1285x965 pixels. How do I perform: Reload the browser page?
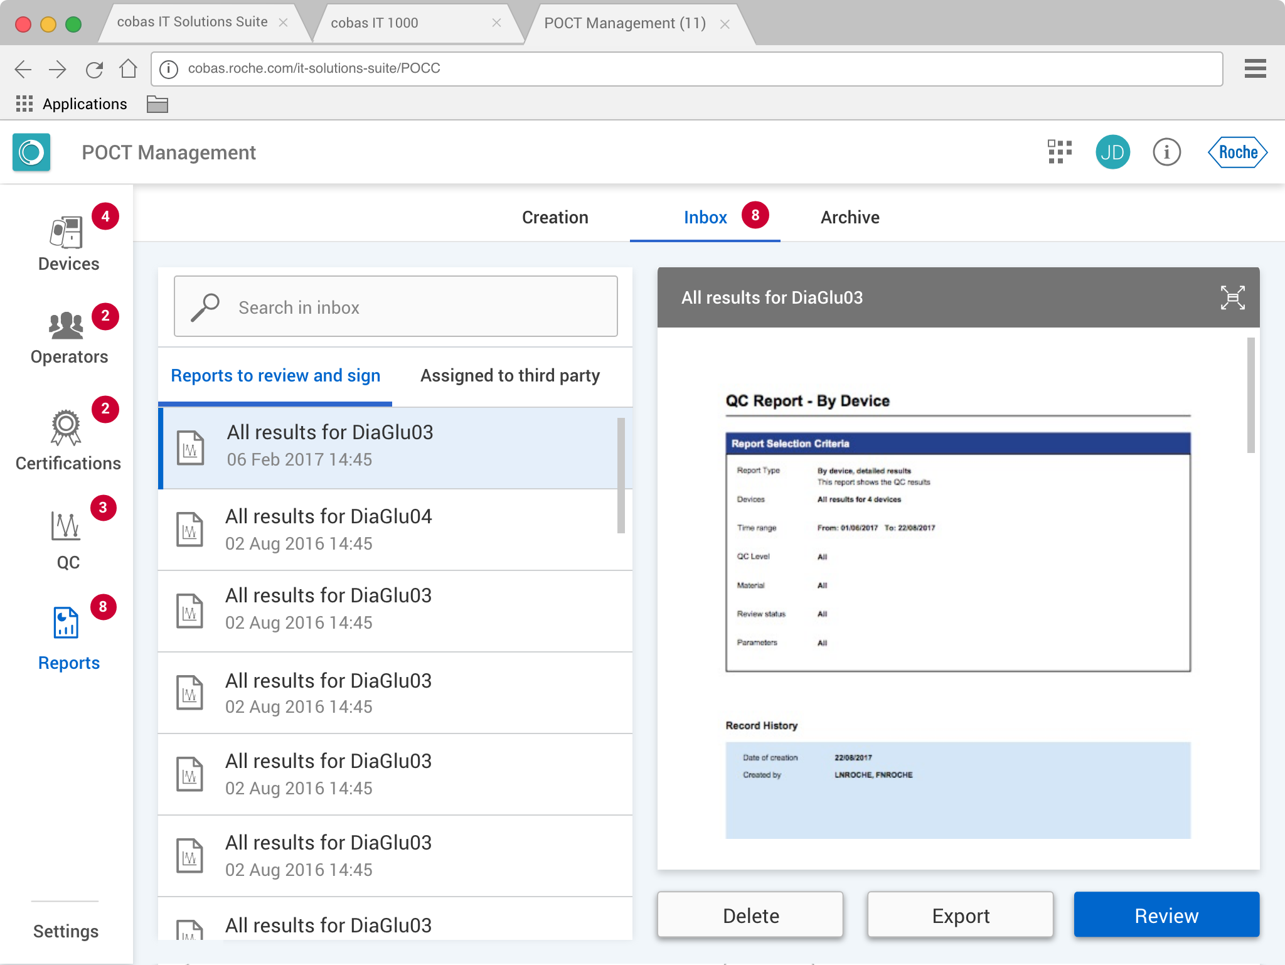(94, 69)
